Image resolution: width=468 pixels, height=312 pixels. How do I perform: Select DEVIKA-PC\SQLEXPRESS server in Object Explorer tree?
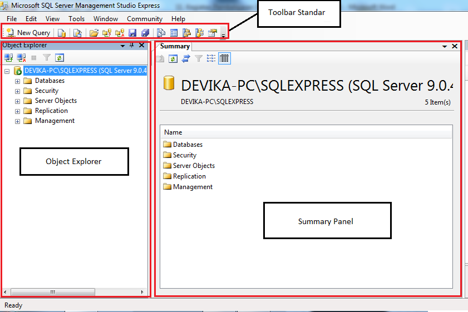point(85,71)
